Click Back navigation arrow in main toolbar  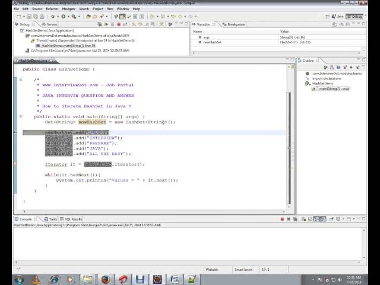point(180,17)
